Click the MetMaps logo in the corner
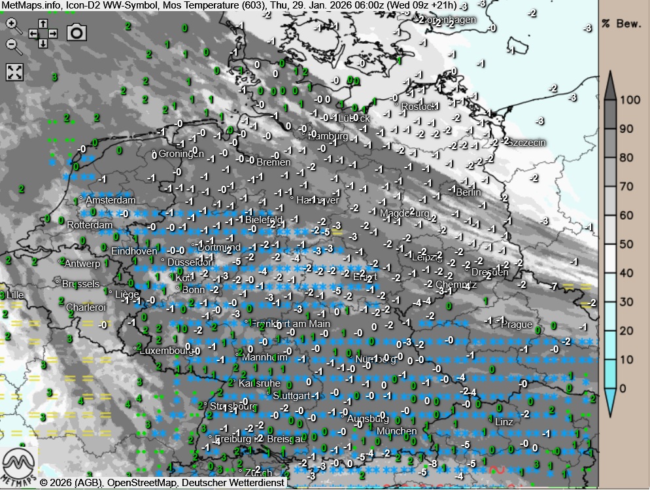 (18, 465)
